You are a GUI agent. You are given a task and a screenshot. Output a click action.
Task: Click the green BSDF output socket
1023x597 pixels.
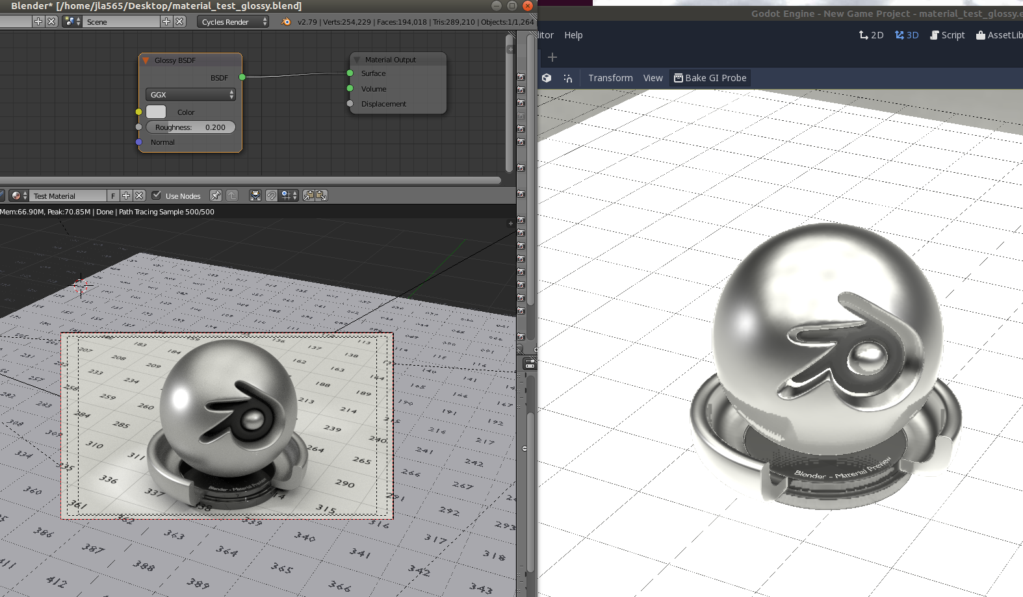(x=242, y=77)
